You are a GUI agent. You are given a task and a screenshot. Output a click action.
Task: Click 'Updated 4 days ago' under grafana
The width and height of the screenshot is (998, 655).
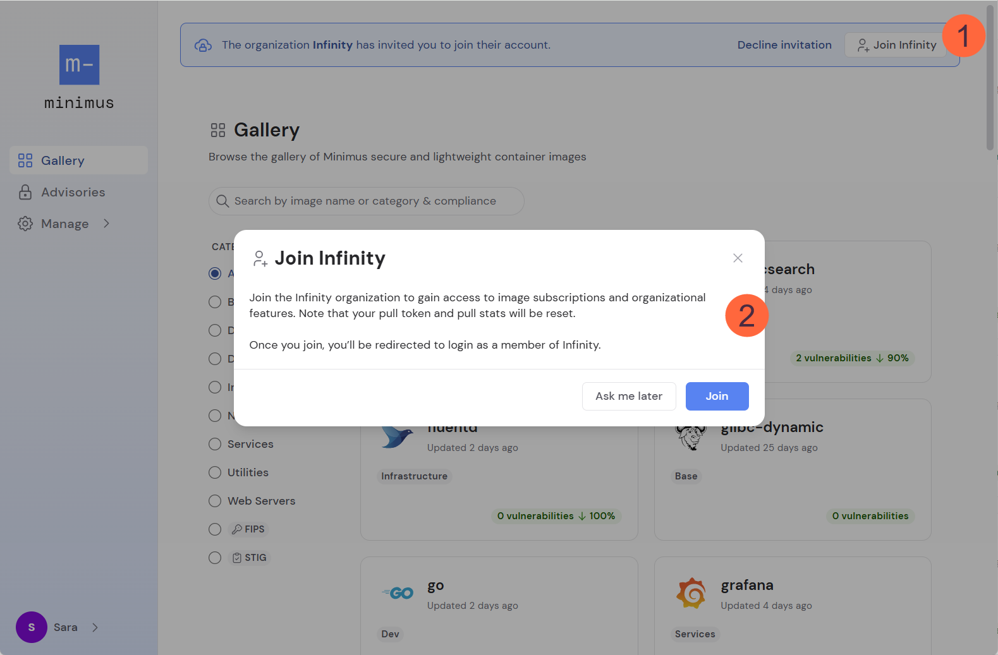click(x=767, y=606)
